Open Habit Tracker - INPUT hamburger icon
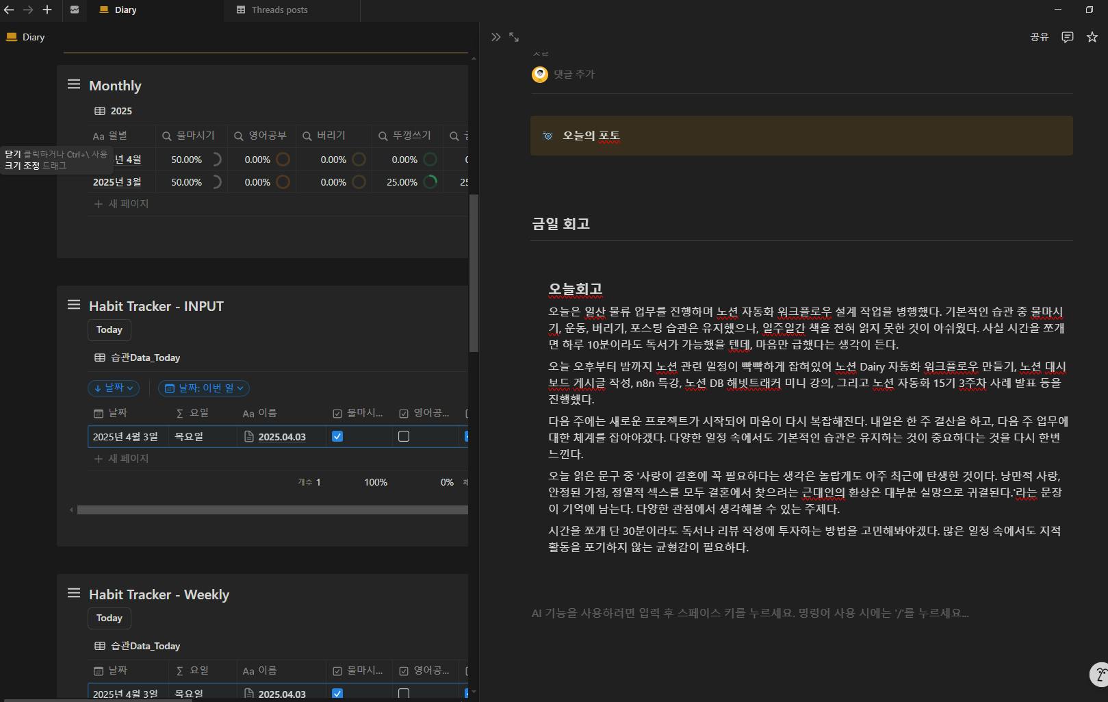1108x702 pixels. coord(74,305)
